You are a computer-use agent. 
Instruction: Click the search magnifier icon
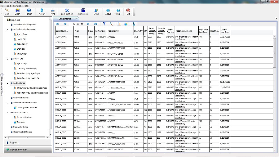pyautogui.click(x=111, y=24)
